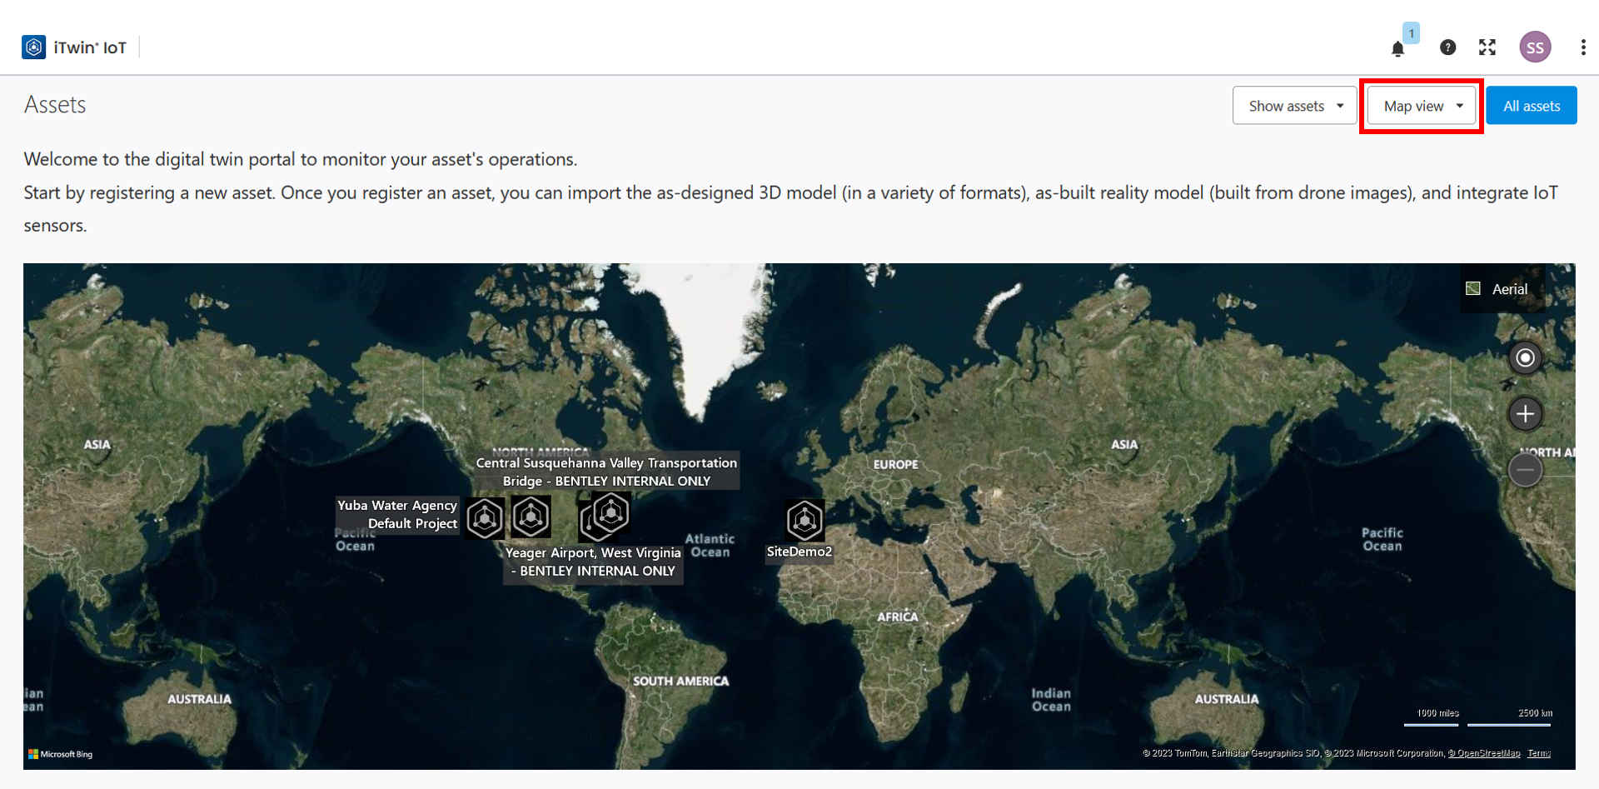This screenshot has height=789, width=1599.
Task: Select the Yuba Water Agency asset marker
Action: (485, 518)
